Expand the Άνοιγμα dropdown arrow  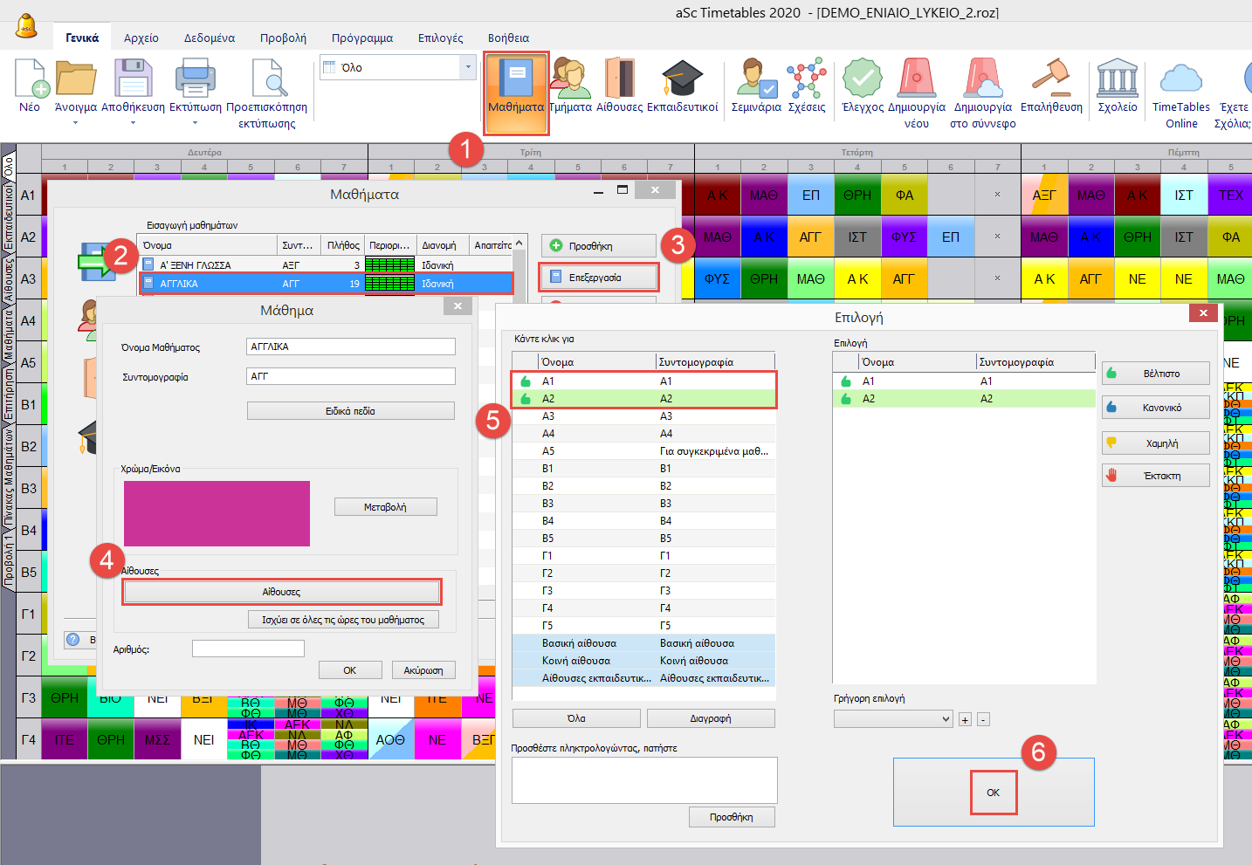pos(75,123)
